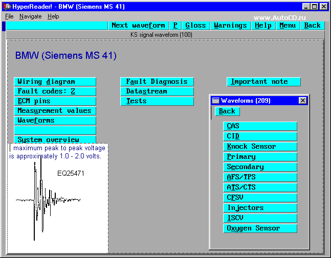
Task: Select ATS/CTS waveform
Action: (260, 187)
